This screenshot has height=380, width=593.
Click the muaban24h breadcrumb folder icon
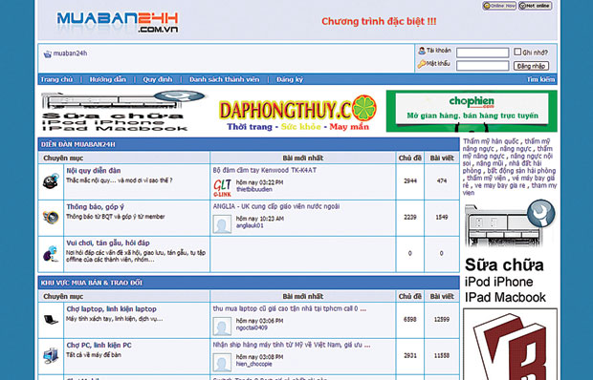coord(47,54)
